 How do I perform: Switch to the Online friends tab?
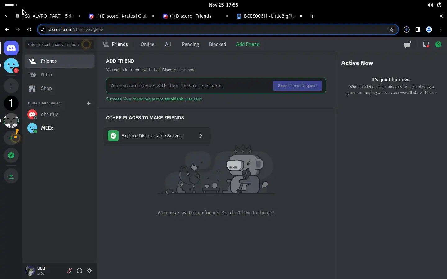point(147,44)
